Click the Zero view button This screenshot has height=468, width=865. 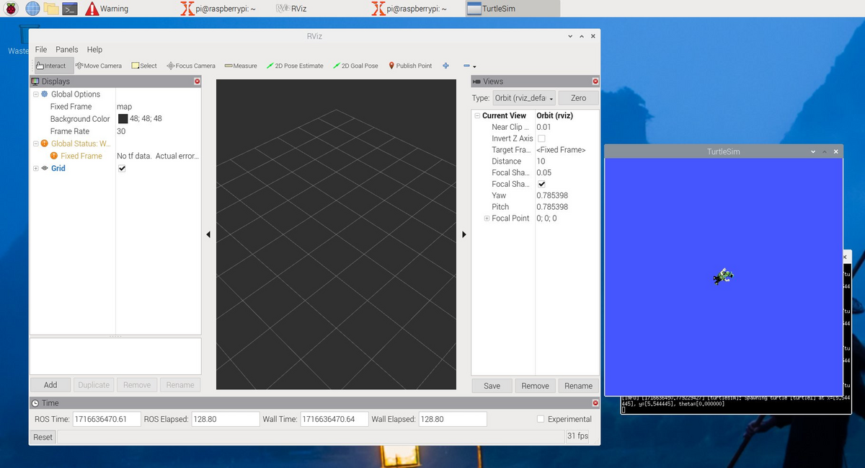[x=578, y=98]
